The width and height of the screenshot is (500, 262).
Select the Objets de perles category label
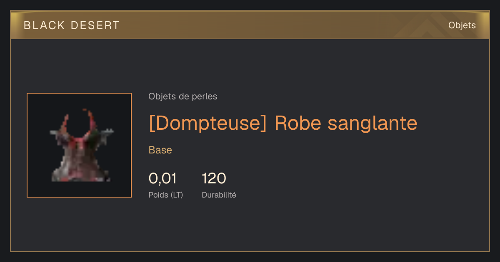(183, 96)
